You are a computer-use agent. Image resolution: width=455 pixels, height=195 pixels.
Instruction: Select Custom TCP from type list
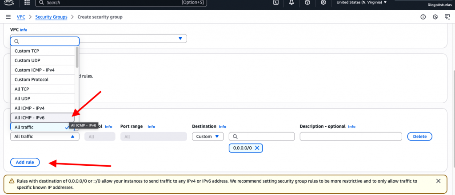[x=43, y=51]
